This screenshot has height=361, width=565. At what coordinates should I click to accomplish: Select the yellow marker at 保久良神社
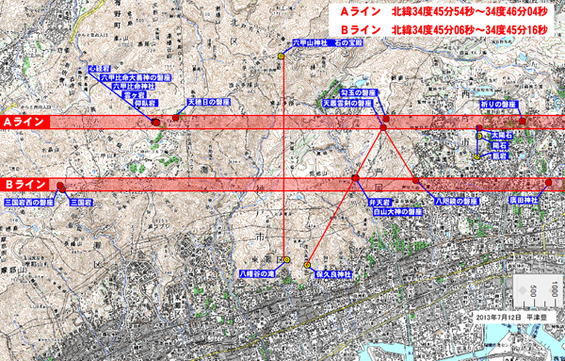point(307,265)
